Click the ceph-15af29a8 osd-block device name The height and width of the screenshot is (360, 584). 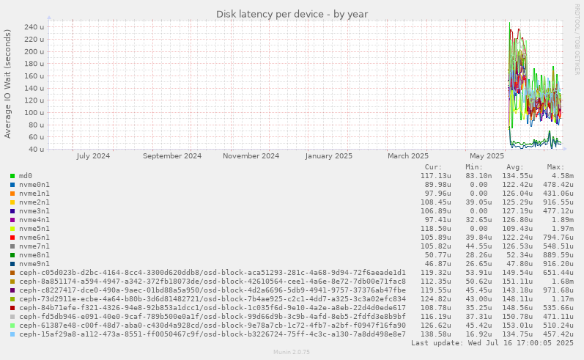[212, 334]
